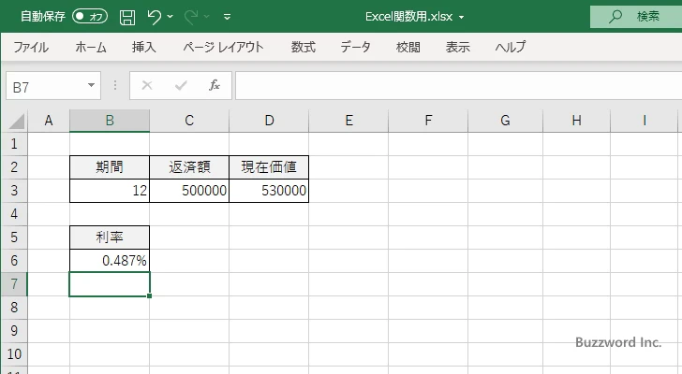
Task: Select column D header
Action: click(269, 121)
